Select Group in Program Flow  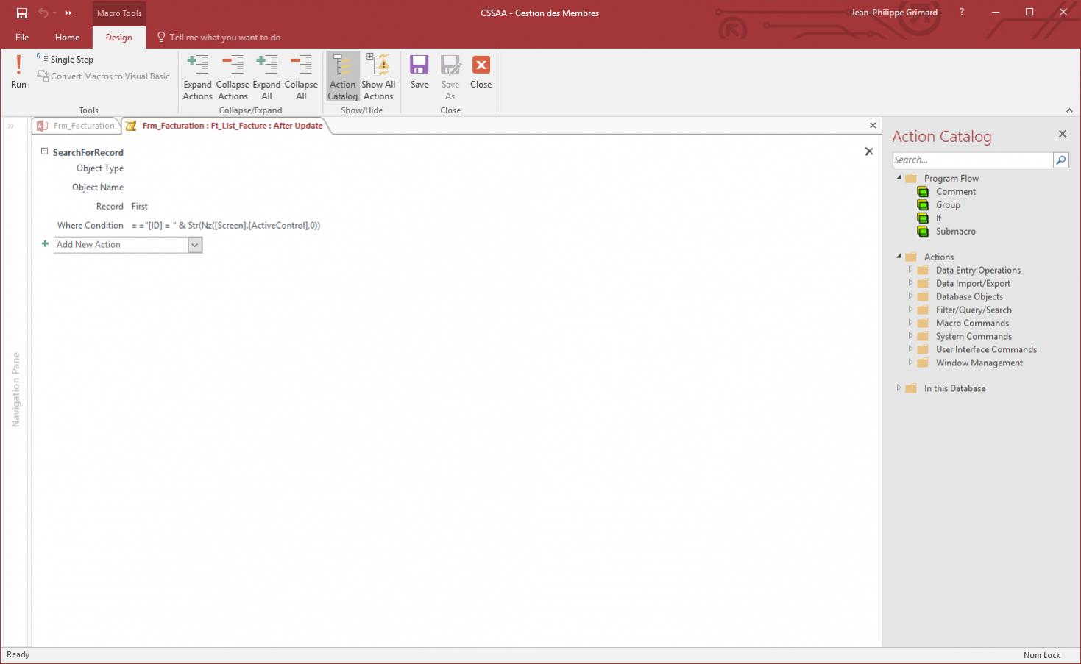coord(948,205)
